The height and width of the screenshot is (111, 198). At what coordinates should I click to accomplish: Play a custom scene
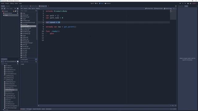[x=191, y=3]
